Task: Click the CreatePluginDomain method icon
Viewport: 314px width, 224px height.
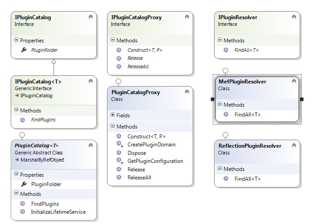Action: [x=120, y=144]
